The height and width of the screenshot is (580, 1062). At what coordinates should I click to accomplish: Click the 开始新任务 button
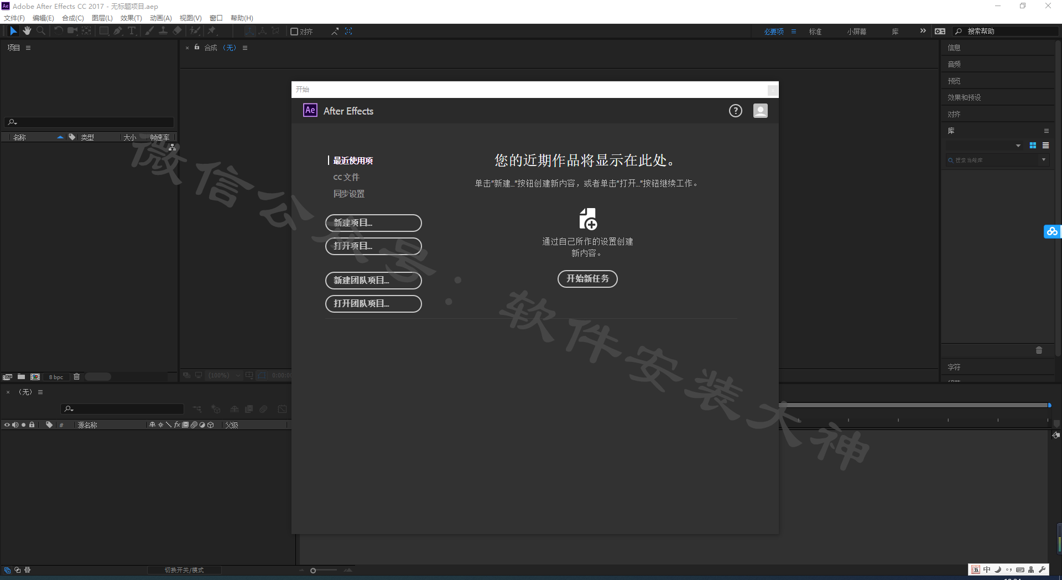pos(587,279)
